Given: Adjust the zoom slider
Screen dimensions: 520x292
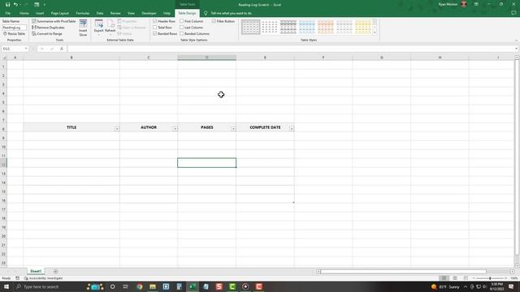Looking at the screenshot, I should point(490,278).
